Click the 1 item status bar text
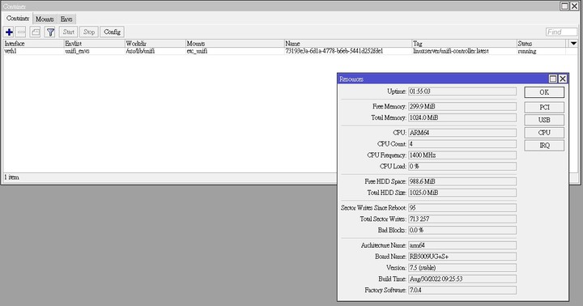Viewport: 583px width, 306px height. 11,177
